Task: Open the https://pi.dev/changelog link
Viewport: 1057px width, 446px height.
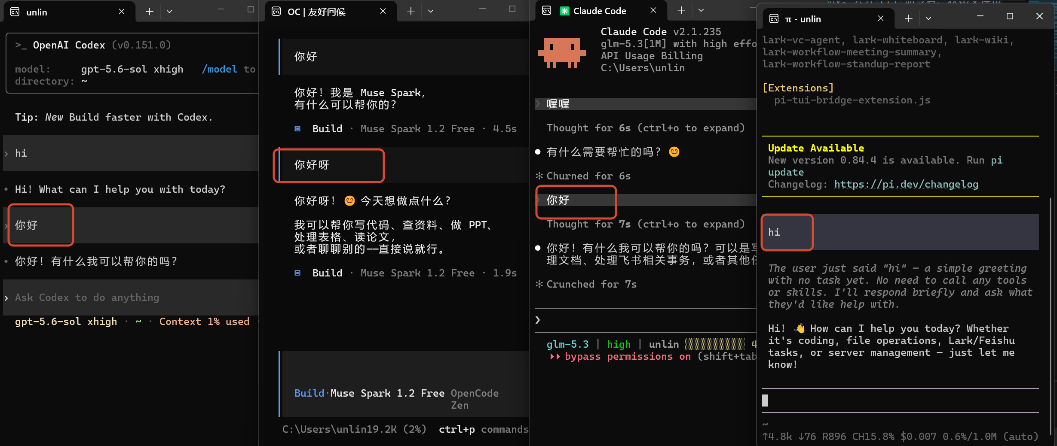Action: tap(906, 184)
